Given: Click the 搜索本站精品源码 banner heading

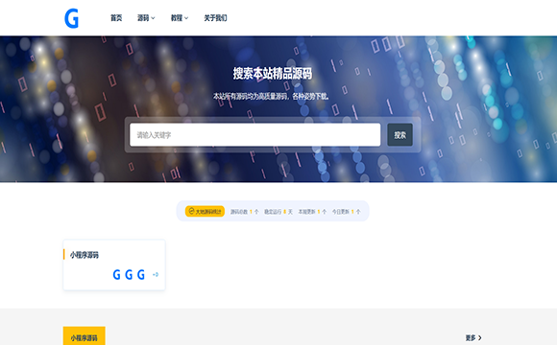Looking at the screenshot, I should 273,74.
